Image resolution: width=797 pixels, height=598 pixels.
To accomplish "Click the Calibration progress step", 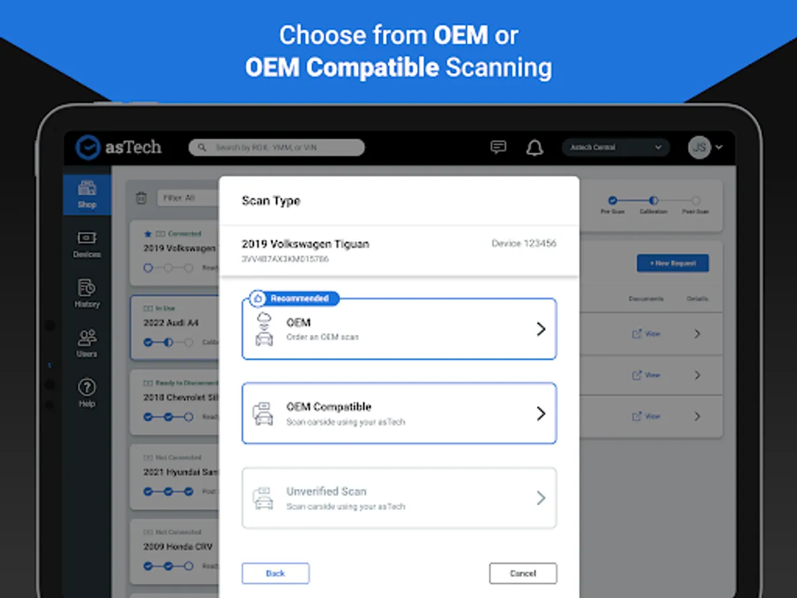I will (x=654, y=204).
